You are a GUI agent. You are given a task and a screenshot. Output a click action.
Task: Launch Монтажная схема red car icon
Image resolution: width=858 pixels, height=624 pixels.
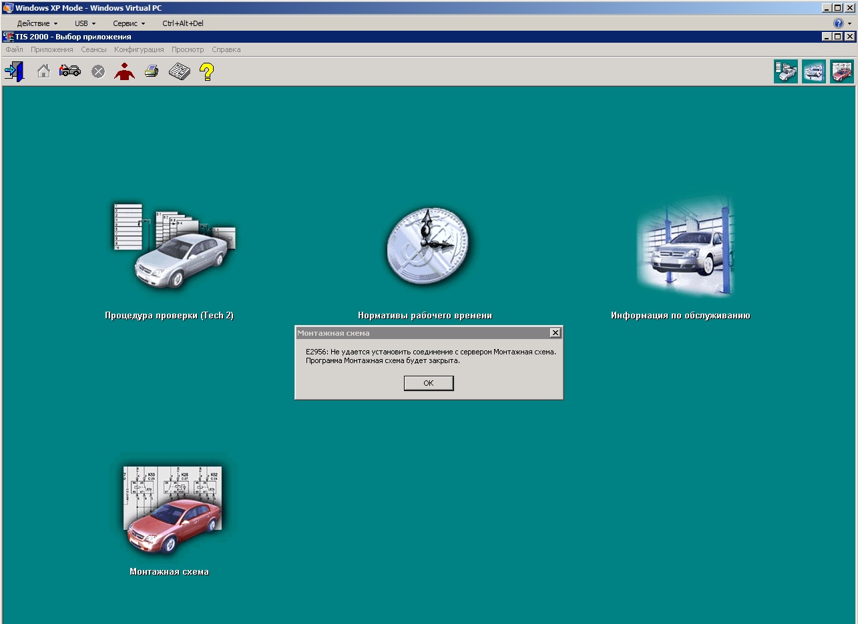click(x=172, y=510)
